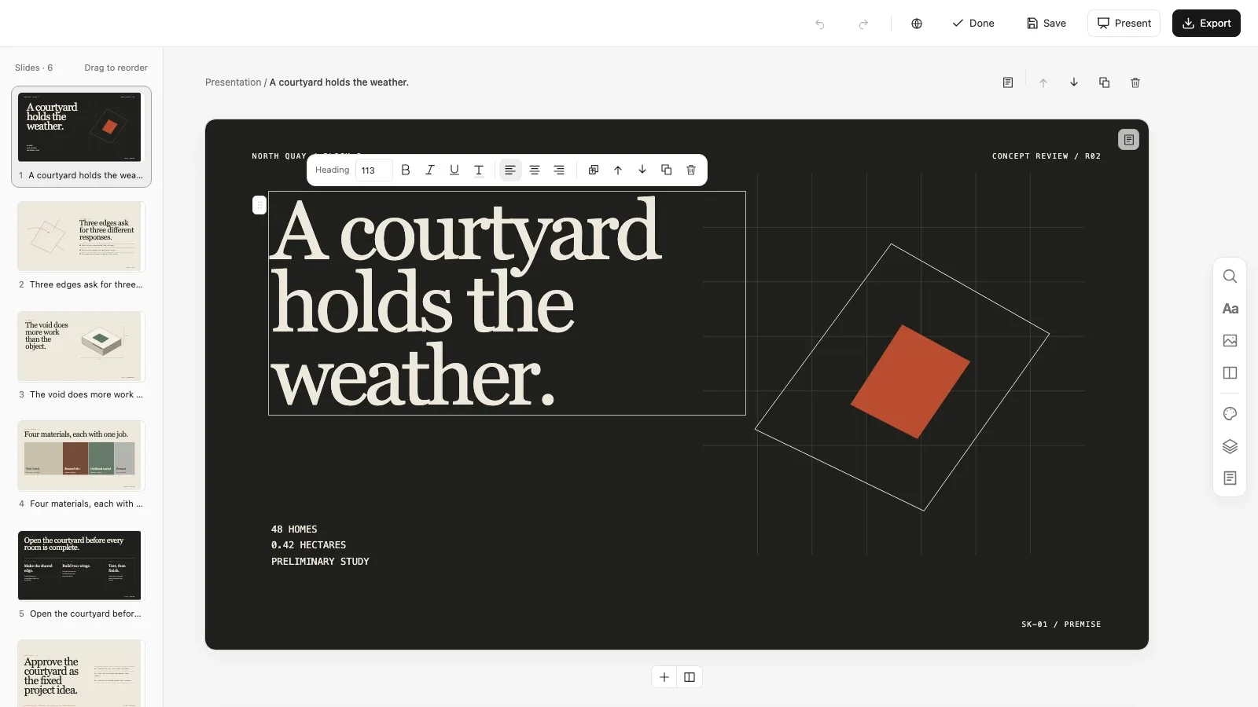Screen dimensions: 1258x707
Task: Click the layout picker icon below slide
Action: [x=690, y=677]
